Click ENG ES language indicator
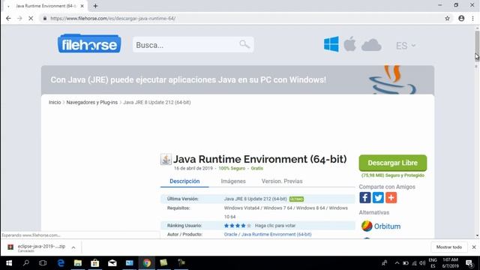The image size is (480, 270). (433, 263)
